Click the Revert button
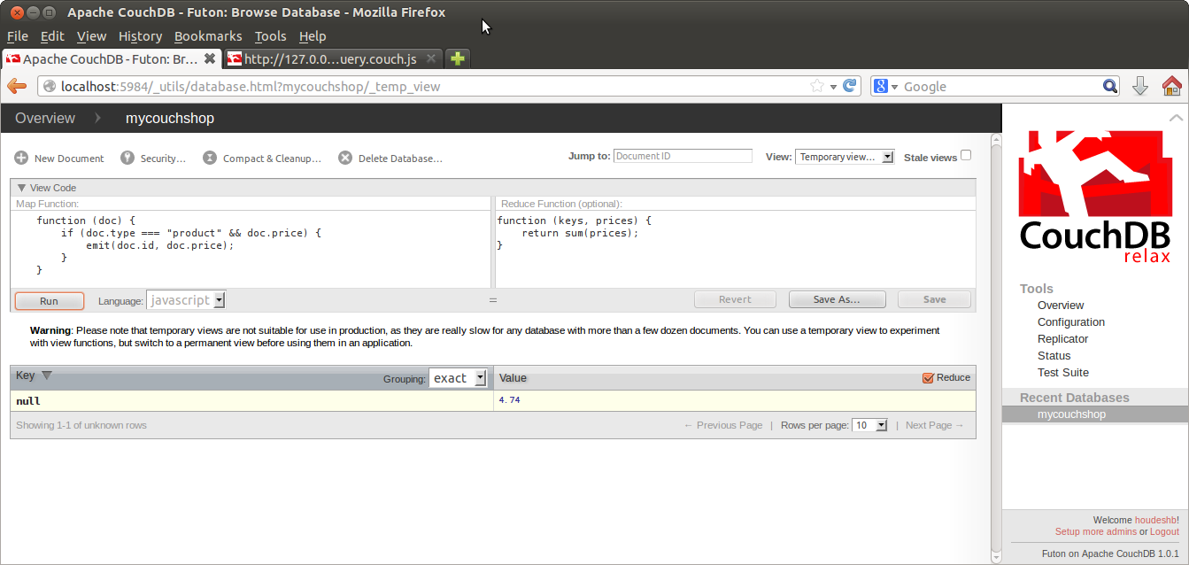Screen dimensions: 1189x565 735,299
